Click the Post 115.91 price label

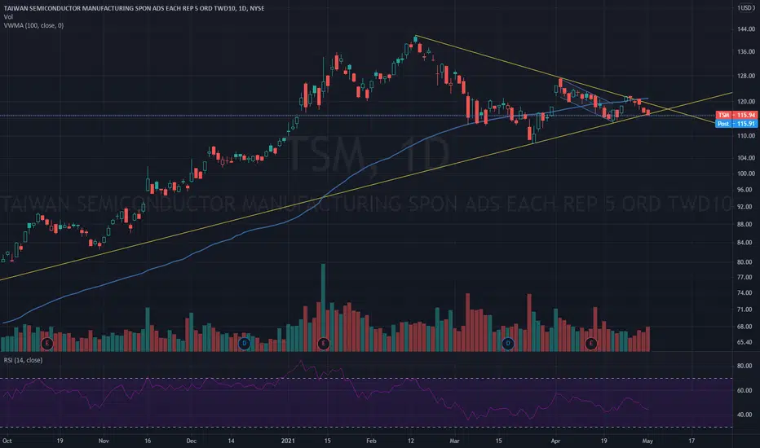pos(736,124)
